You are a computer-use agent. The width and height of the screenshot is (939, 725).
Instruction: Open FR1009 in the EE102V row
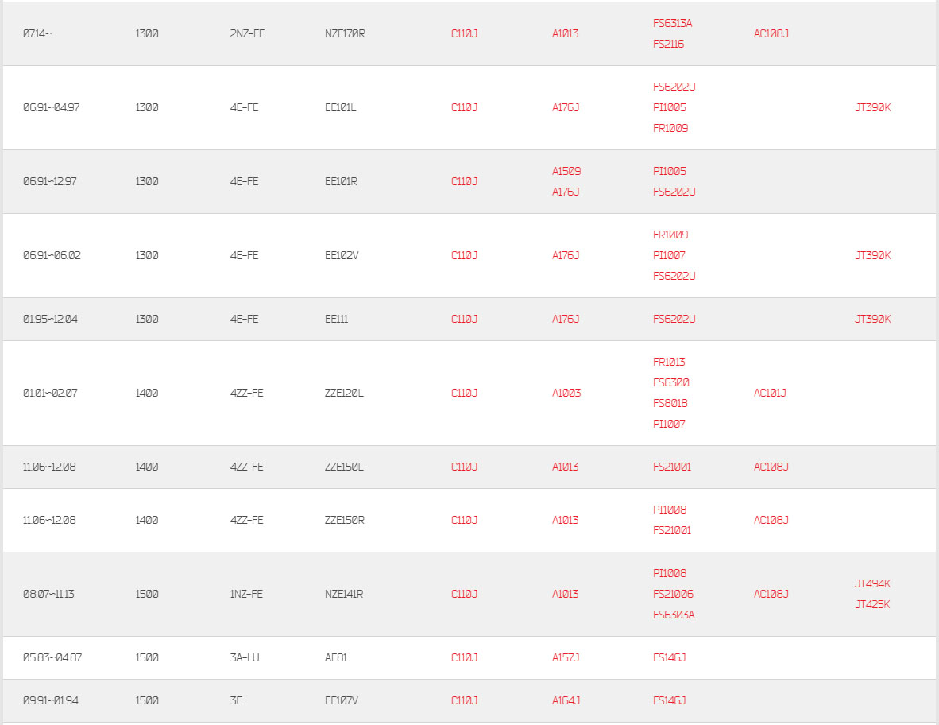(x=670, y=235)
